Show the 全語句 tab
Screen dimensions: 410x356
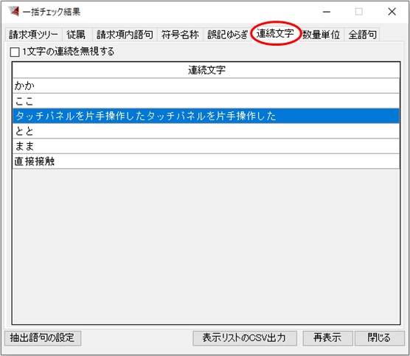362,35
